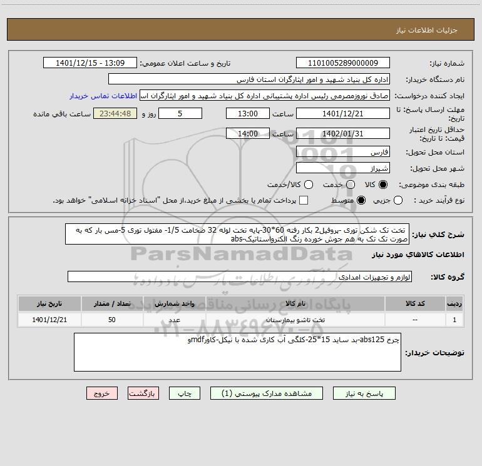Click the delivery province field فارس
This screenshot has height=466, width=482.
[343, 152]
